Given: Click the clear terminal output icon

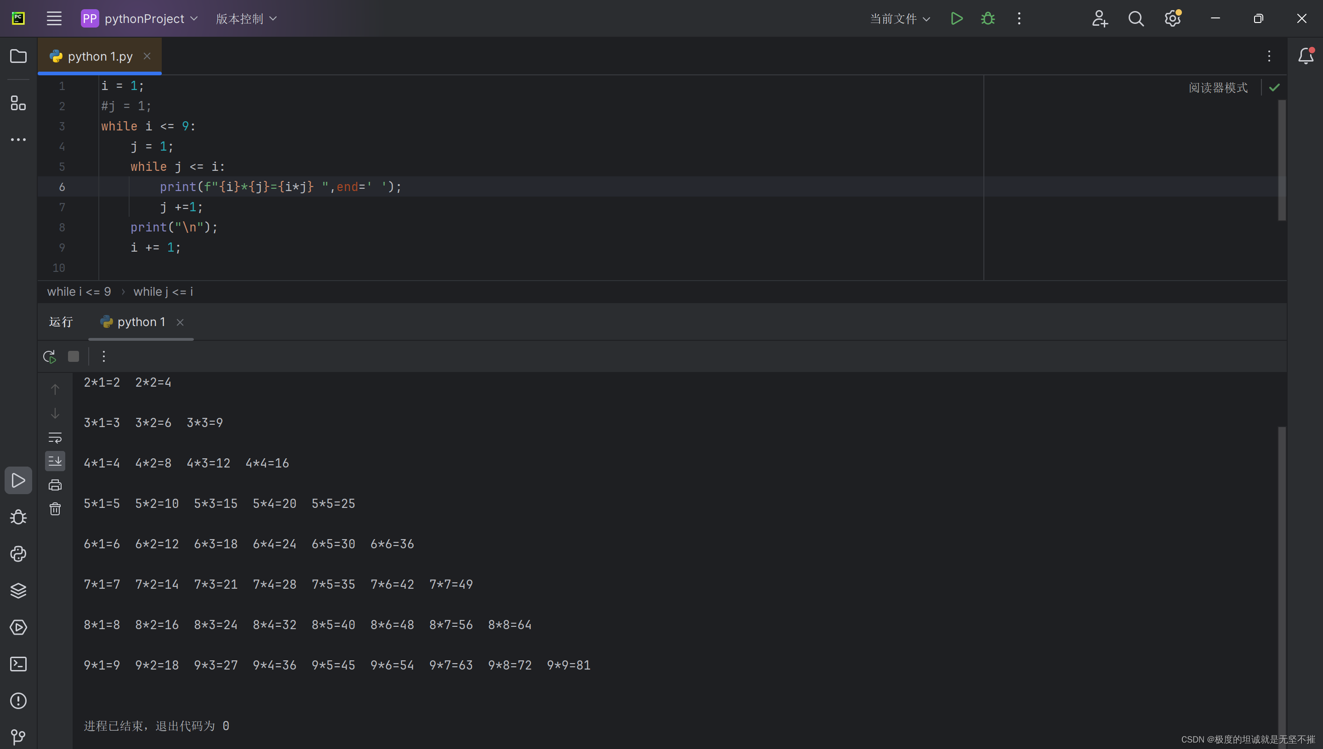Looking at the screenshot, I should click(55, 509).
